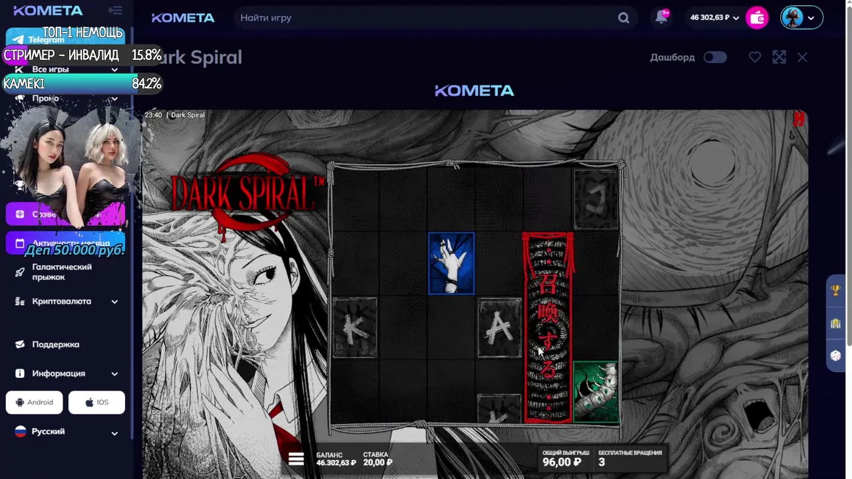
Task: Click the БЕСПЛАТНЫЕ ВРАЩЕНИЯ counter 3
Action: point(602,462)
